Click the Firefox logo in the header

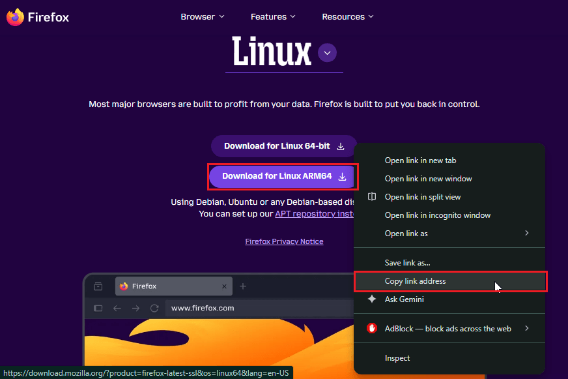pyautogui.click(x=38, y=17)
